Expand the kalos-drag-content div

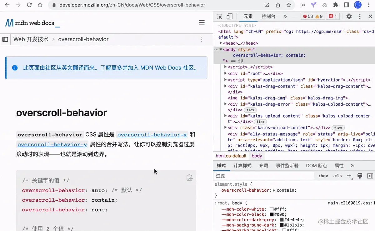(226, 86)
